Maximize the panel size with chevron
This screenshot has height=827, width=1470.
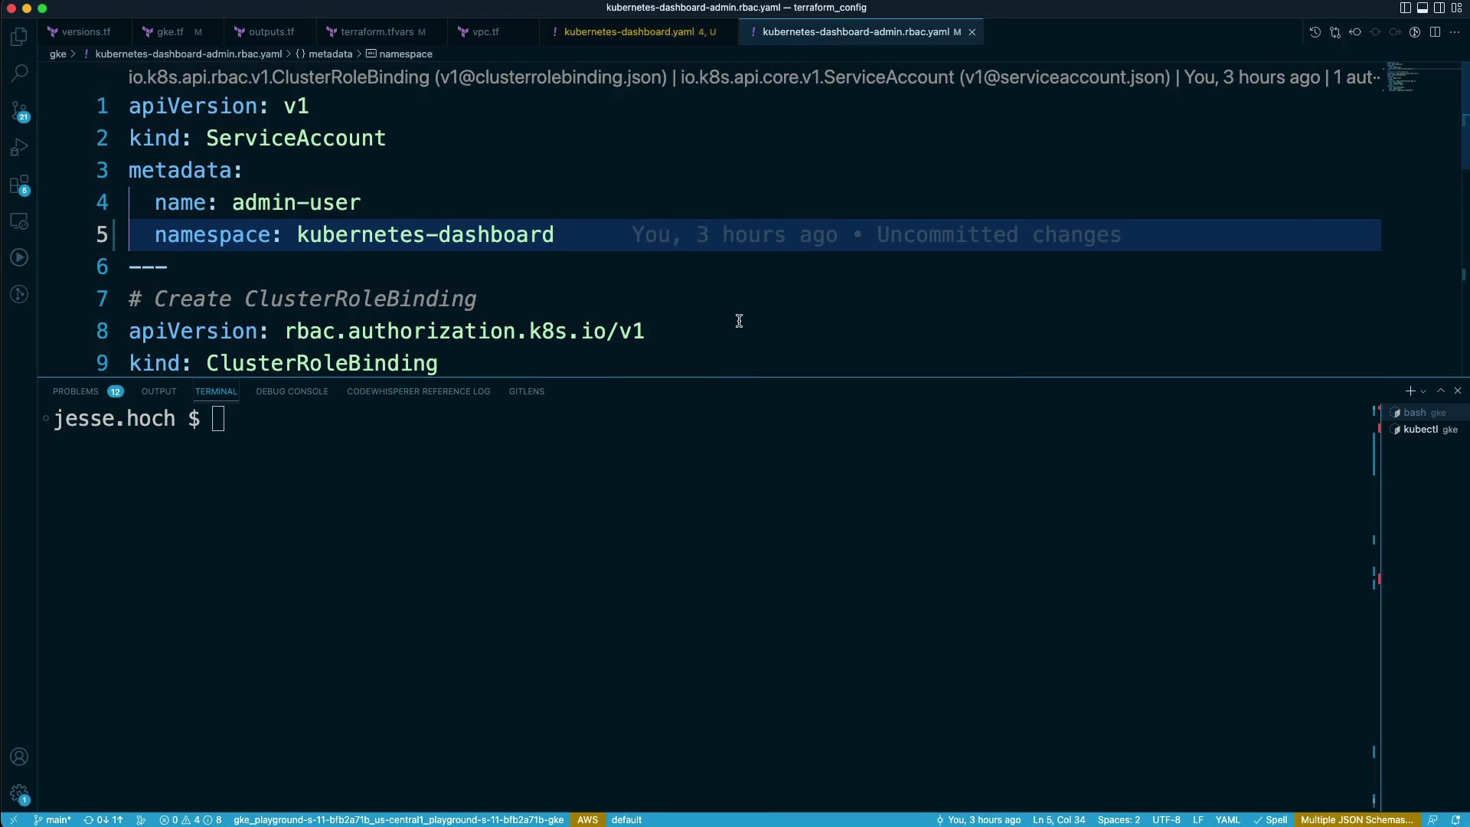point(1441,391)
